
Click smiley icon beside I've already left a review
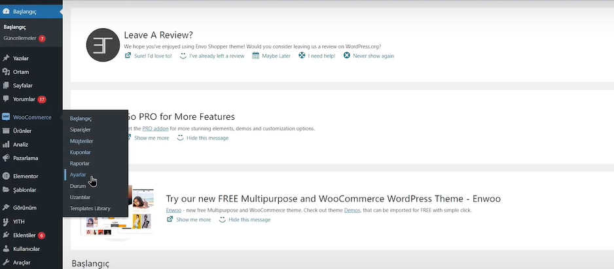pos(183,56)
